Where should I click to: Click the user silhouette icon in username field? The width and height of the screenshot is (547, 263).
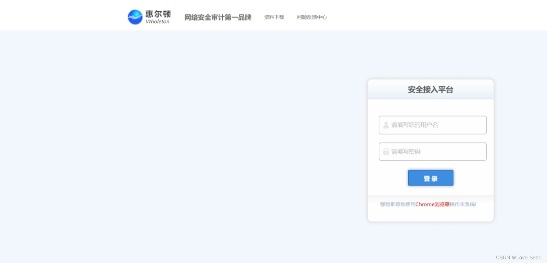386,125
